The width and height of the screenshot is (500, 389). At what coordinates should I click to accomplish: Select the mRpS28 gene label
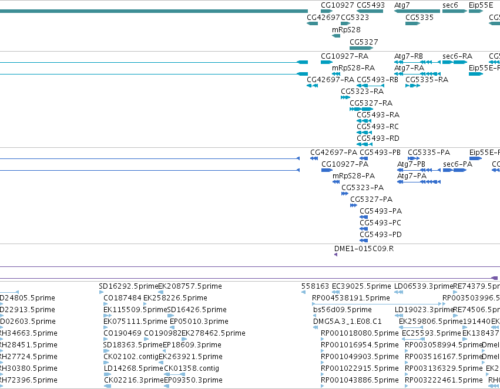[x=346, y=29]
